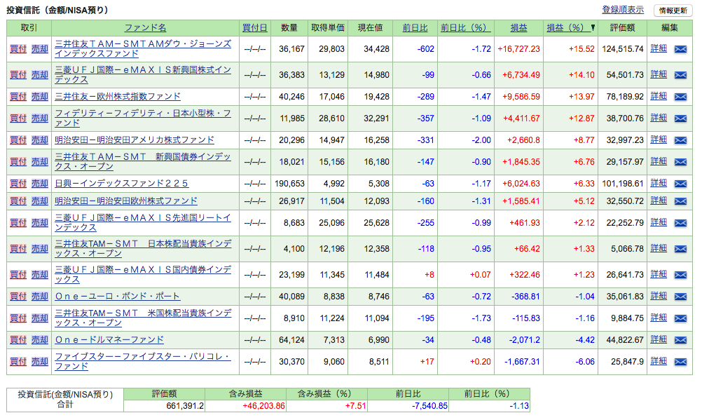Image resolution: width=702 pixels, height=420 pixels.
Task: Click mail icon for SMT新興国債券インデックス row
Action: pos(680,162)
